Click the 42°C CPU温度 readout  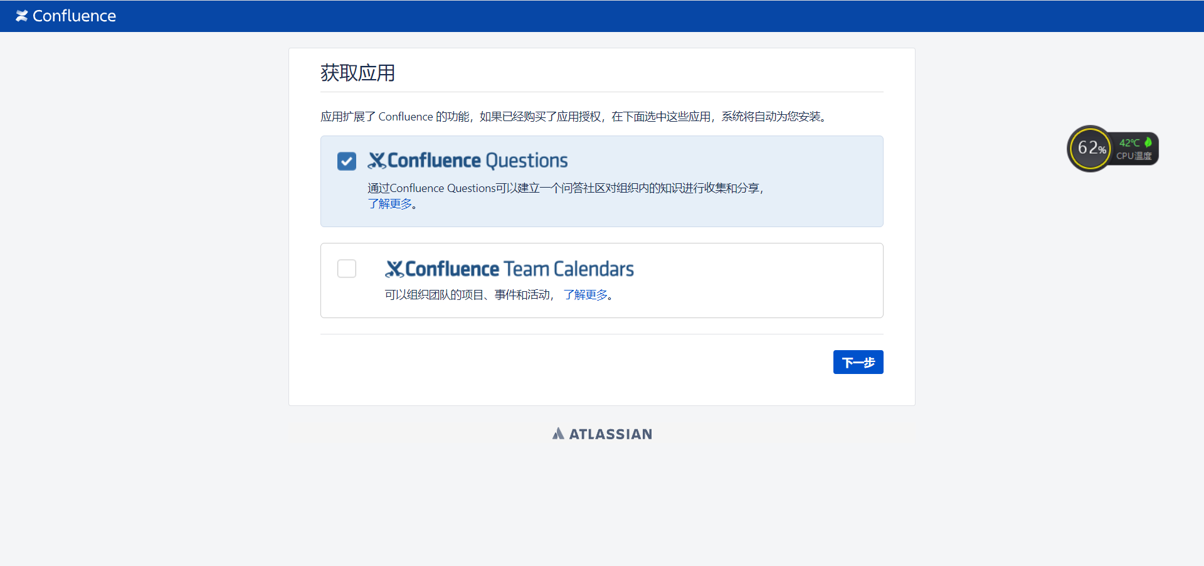click(1135, 149)
